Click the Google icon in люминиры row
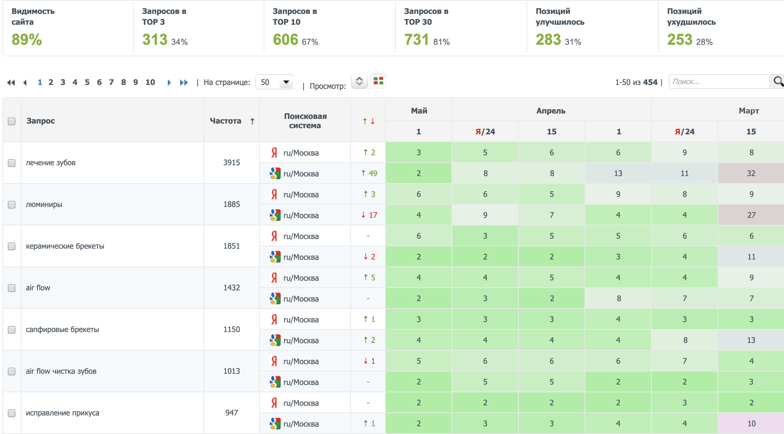 point(275,215)
